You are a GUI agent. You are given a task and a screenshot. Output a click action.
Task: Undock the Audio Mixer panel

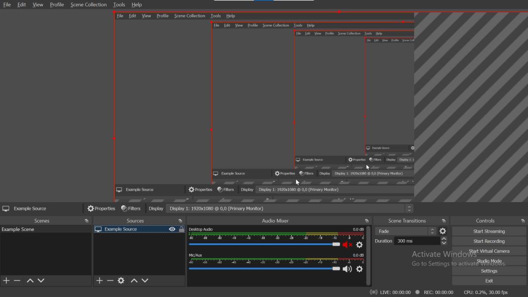point(367,221)
